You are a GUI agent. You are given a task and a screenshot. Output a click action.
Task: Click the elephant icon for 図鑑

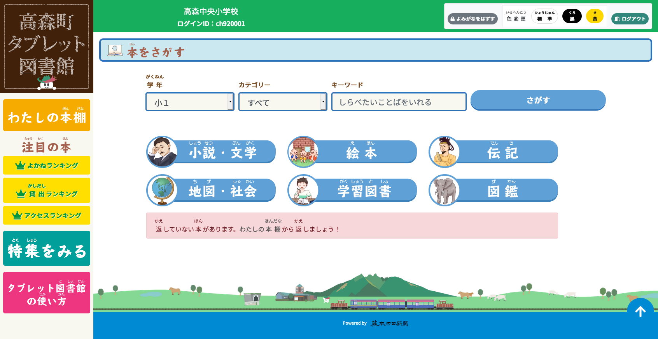pyautogui.click(x=444, y=190)
